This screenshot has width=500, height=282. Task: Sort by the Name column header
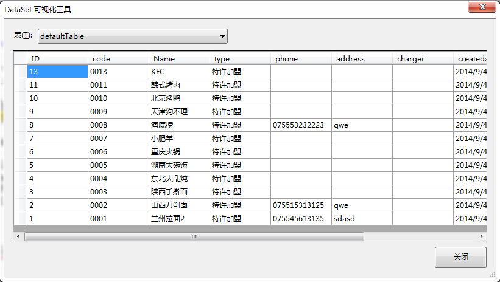click(179, 58)
